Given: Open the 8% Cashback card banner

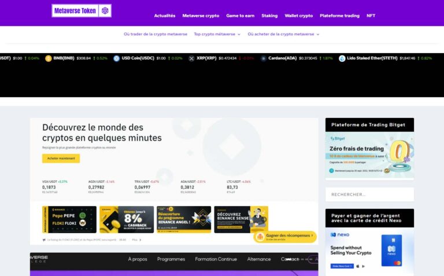Looking at the screenshot, I should pos(127,220).
